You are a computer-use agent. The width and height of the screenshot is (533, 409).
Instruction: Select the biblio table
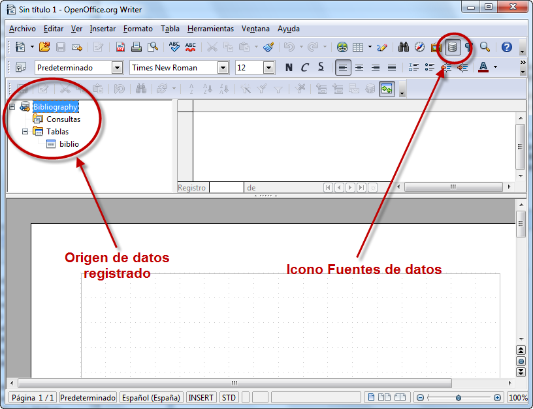pos(69,144)
